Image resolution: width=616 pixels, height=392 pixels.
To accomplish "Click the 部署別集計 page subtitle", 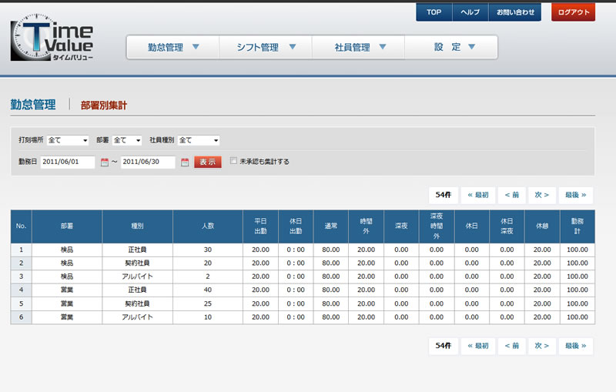I will [x=104, y=106].
